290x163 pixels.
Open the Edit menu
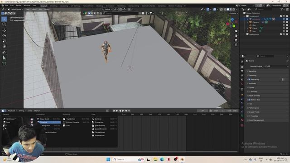pos(12,5)
